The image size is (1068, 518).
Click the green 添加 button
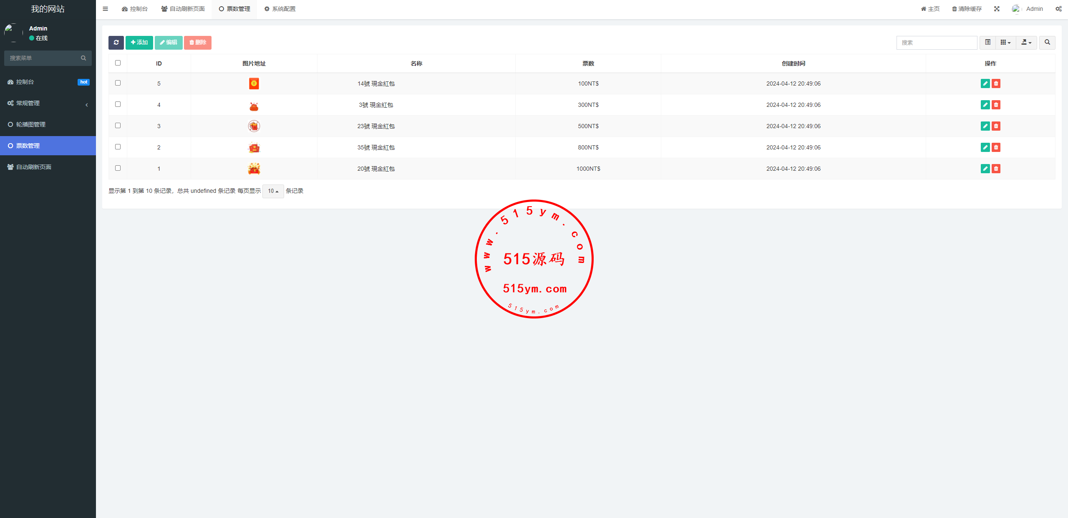pyautogui.click(x=139, y=43)
